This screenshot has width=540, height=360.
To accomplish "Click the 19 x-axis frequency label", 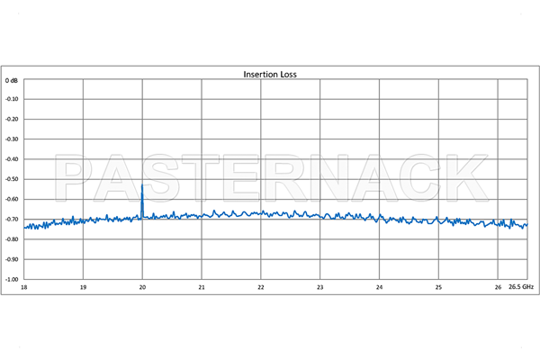I will [x=83, y=287].
